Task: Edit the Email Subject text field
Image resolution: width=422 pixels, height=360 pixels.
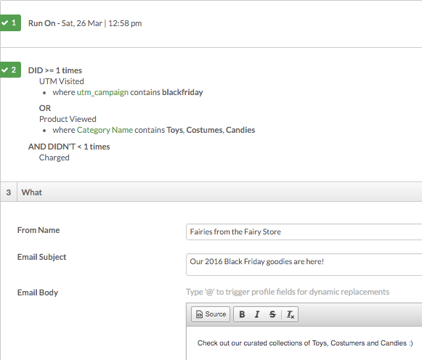Action: pos(304,264)
